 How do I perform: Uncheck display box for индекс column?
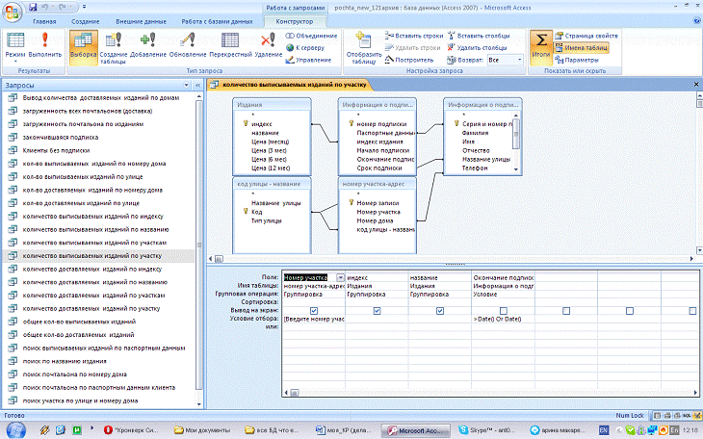(x=377, y=311)
